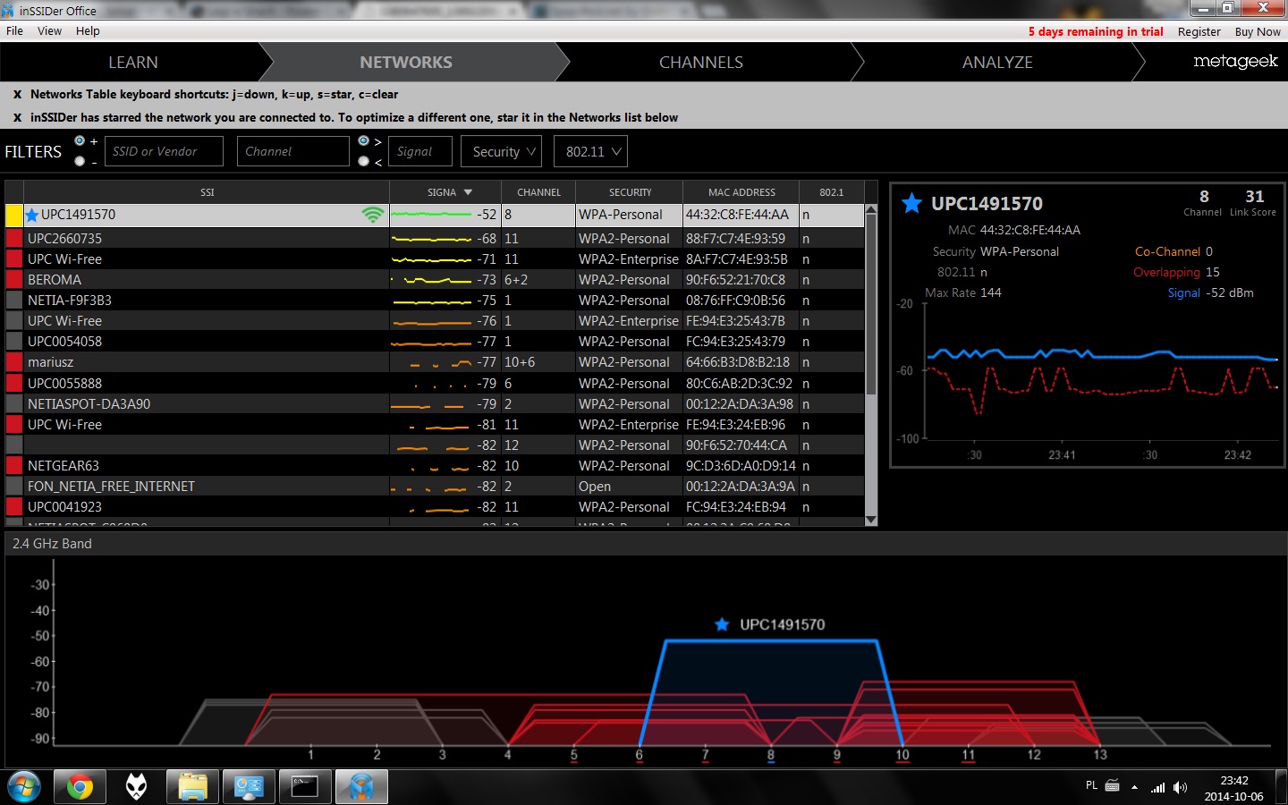
Task: Open the computer management taskbar icon
Action: pyautogui.click(x=249, y=787)
